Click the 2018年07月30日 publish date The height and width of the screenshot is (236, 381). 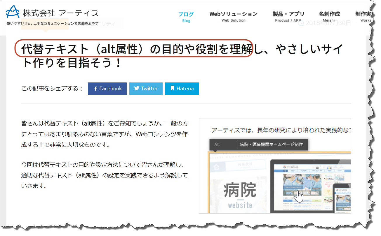point(328,23)
